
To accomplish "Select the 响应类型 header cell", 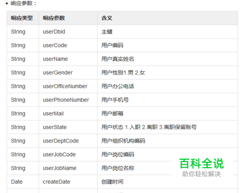I will 23,18.
